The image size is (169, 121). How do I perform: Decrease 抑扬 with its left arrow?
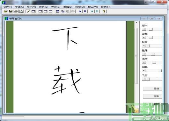pos(144,71)
